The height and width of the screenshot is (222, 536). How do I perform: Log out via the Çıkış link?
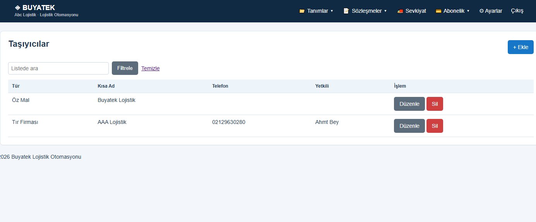point(517,11)
